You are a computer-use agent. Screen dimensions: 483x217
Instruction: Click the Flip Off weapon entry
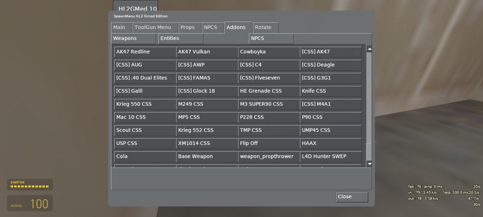(x=269, y=143)
